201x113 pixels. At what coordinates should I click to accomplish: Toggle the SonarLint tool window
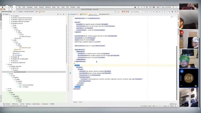45,104
